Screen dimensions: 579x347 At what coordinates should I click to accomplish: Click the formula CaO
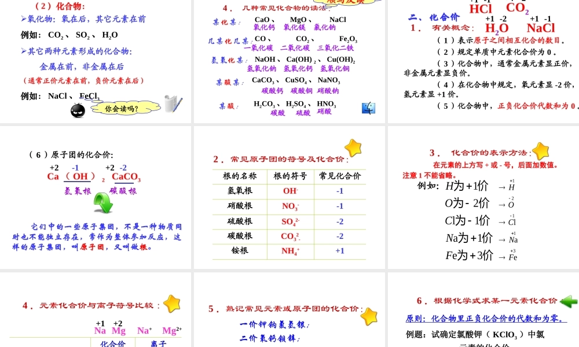(262, 20)
